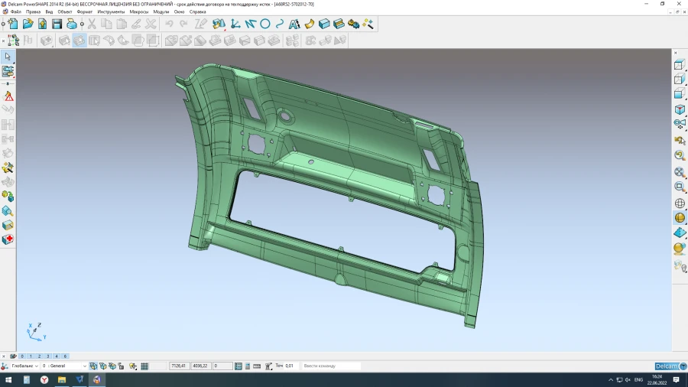The height and width of the screenshot is (387, 688).
Task: Toggle level 6 visibility button
Action: tap(65, 356)
